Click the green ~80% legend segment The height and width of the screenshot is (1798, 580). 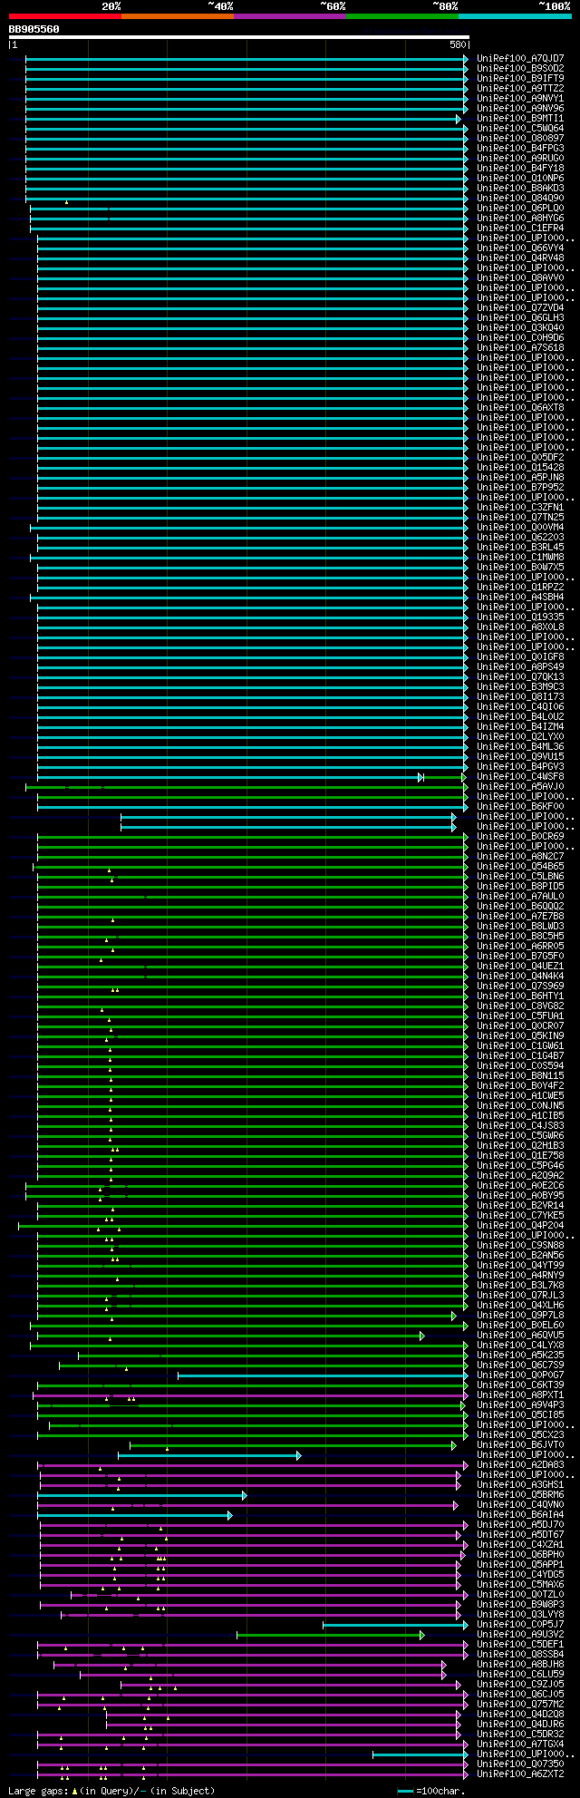click(402, 16)
